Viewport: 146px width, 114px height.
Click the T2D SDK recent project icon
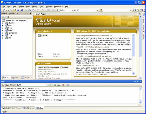pyautogui.click(x=39, y=35)
